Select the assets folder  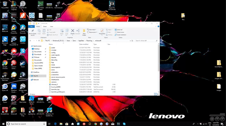tap(53, 48)
